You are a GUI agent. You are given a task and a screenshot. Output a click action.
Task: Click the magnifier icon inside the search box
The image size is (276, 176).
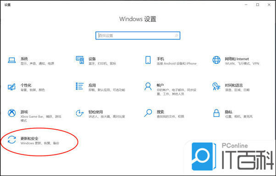coord(176,36)
